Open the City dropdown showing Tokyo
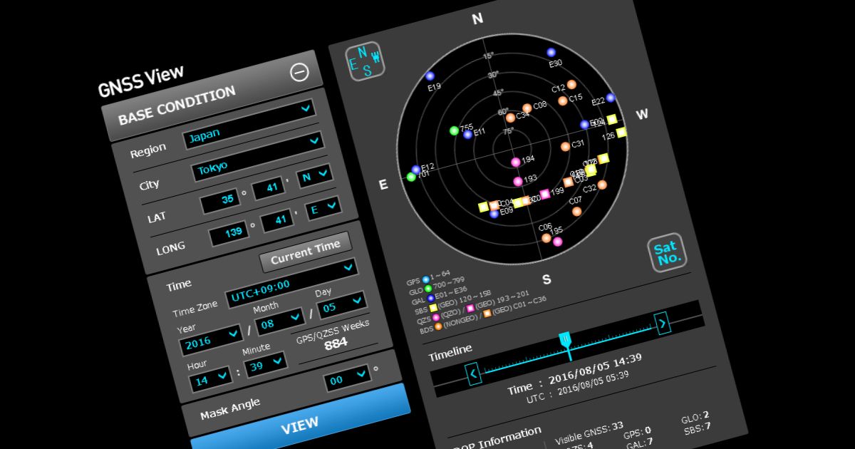The image size is (855, 449). 257,162
